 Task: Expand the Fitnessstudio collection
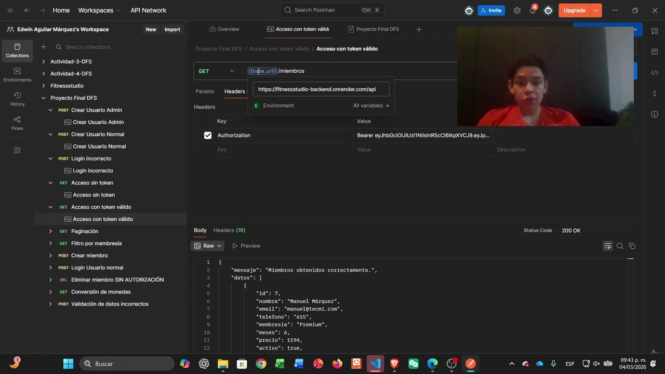[x=44, y=86]
